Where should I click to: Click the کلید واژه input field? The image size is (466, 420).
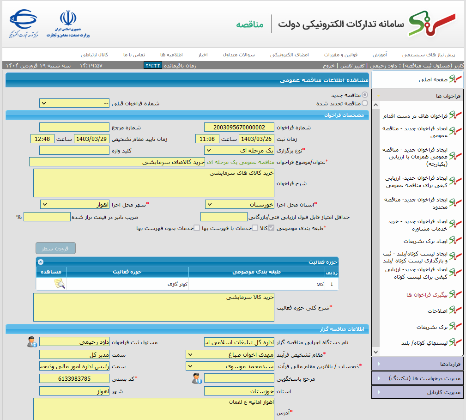(74, 151)
